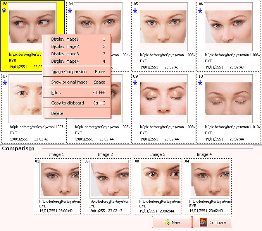
Task: Click file path text wmn11005
Action: coord(167,55)
